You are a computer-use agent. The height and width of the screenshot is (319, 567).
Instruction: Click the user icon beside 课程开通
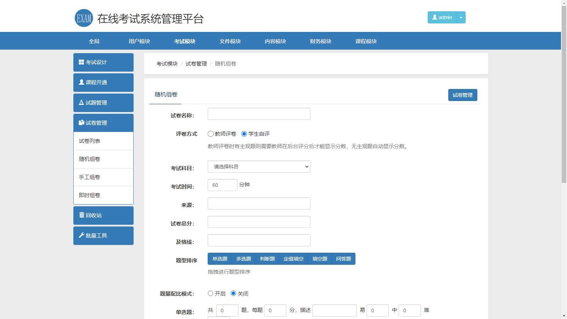coord(81,82)
